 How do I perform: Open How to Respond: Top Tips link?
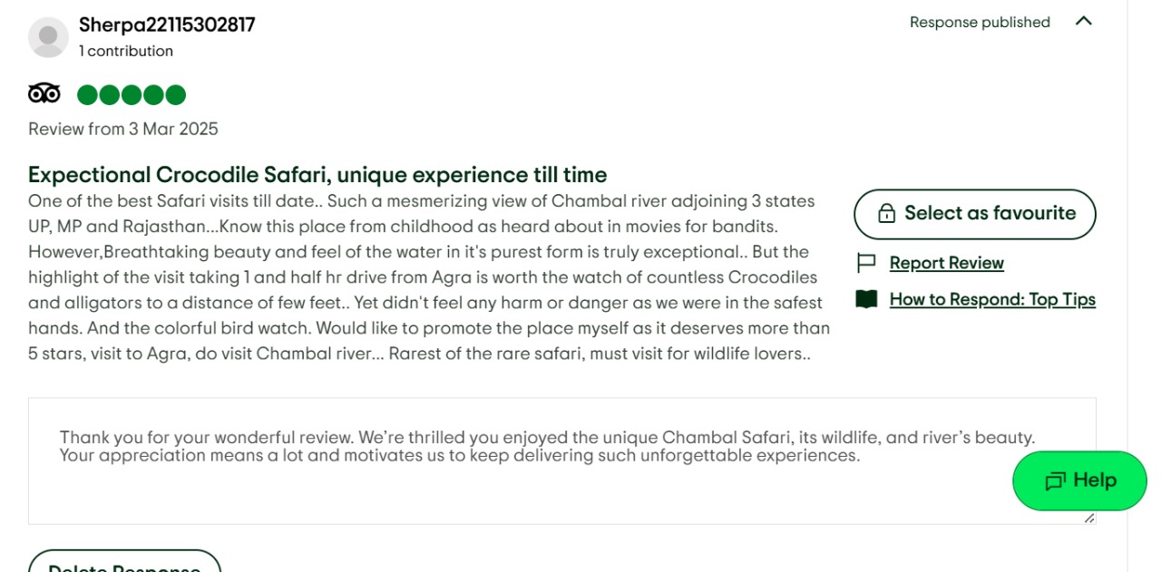[992, 299]
